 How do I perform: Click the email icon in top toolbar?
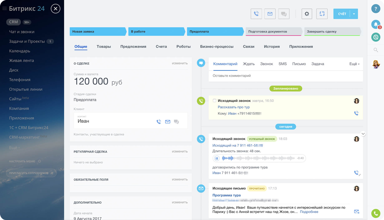click(270, 14)
